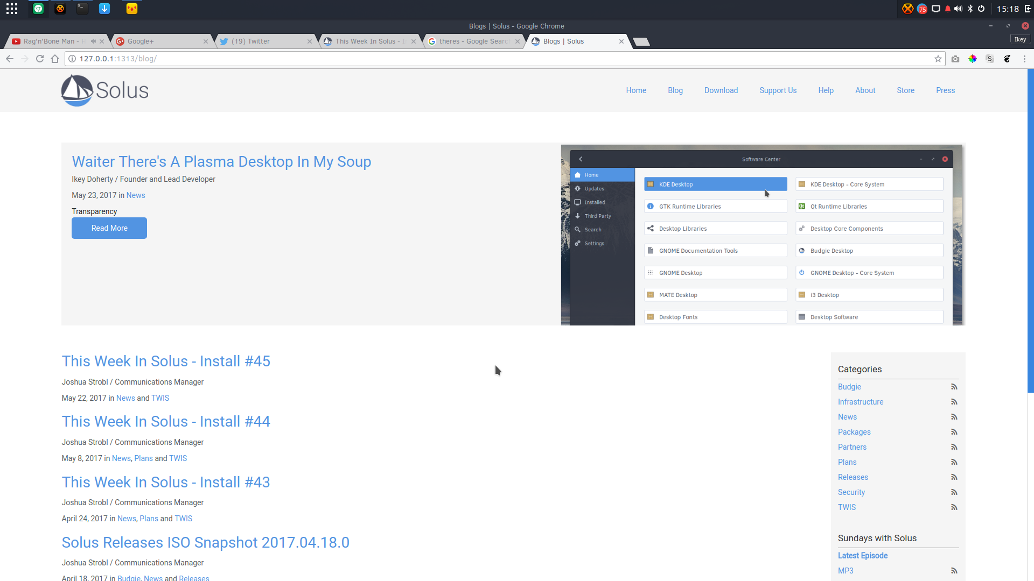The height and width of the screenshot is (581, 1034).
Task: Open the volume control in the system tray
Action: coord(958,9)
